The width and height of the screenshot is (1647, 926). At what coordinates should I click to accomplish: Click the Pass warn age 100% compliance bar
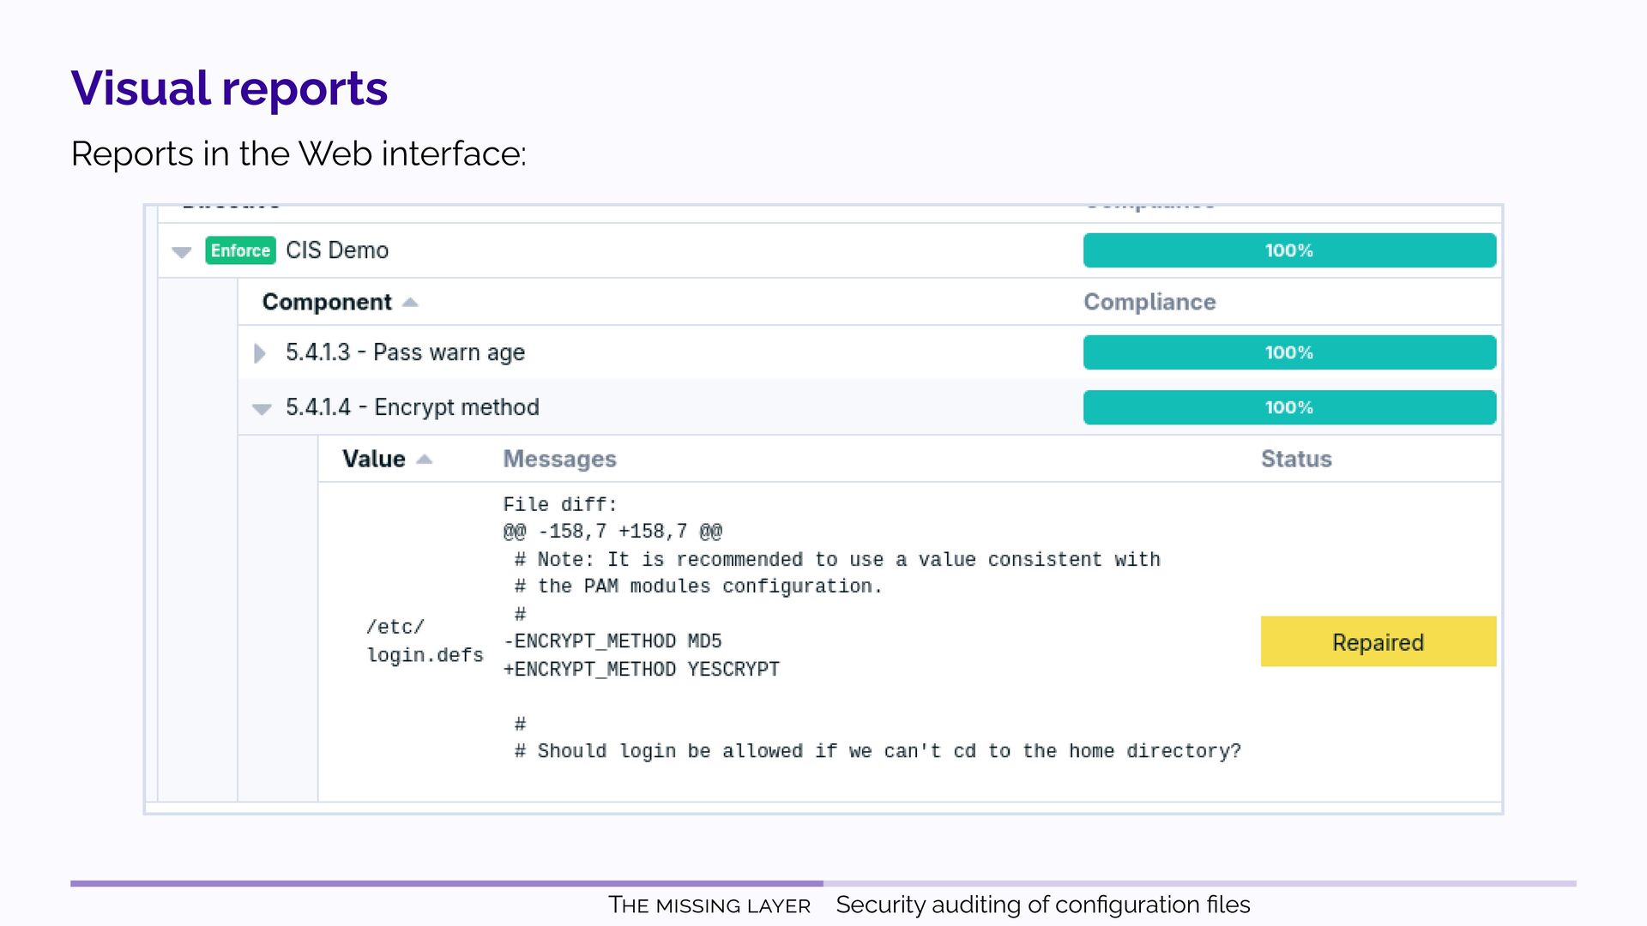click(1288, 352)
